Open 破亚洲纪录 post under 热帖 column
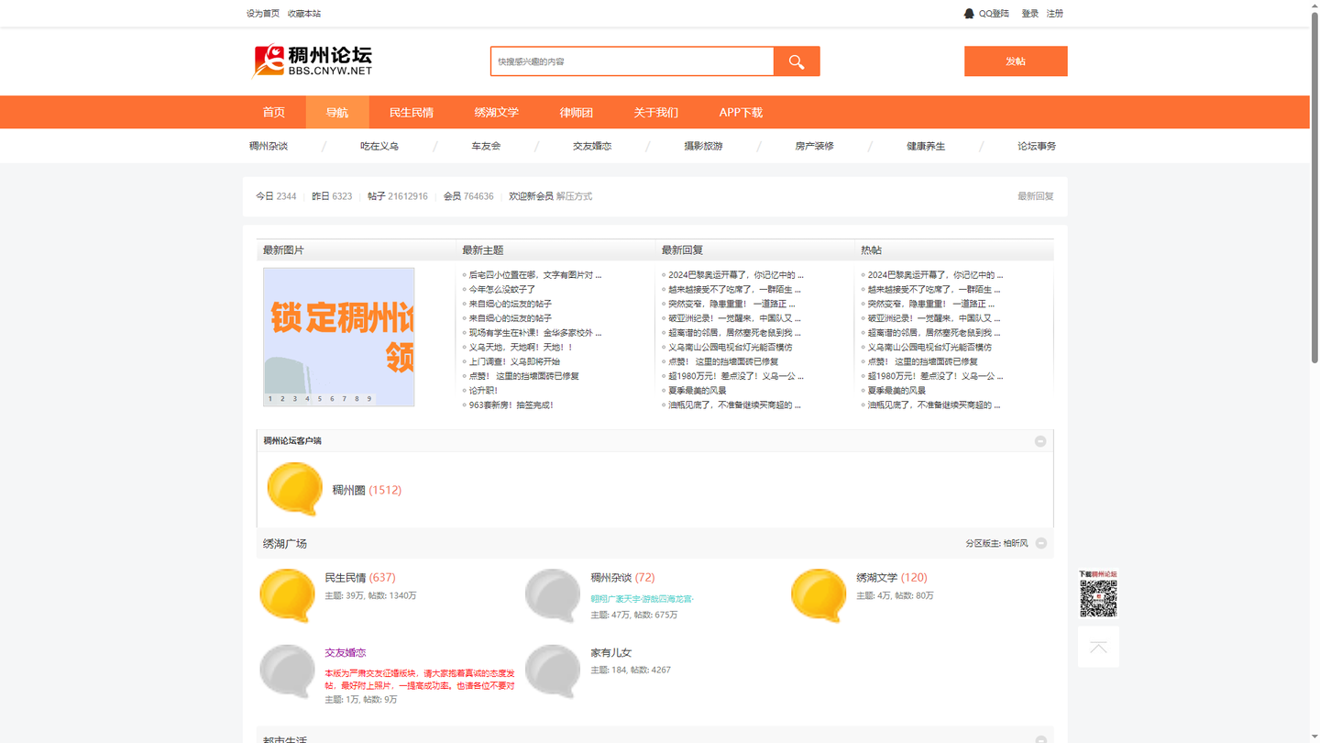Viewport: 1320px width, 743px height. coord(935,318)
